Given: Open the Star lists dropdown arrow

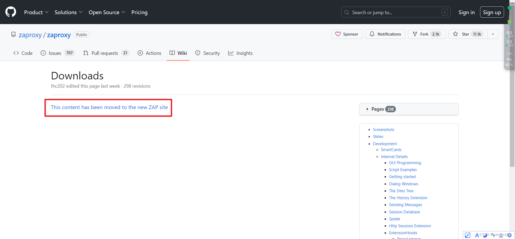Looking at the screenshot, I should [493, 34].
